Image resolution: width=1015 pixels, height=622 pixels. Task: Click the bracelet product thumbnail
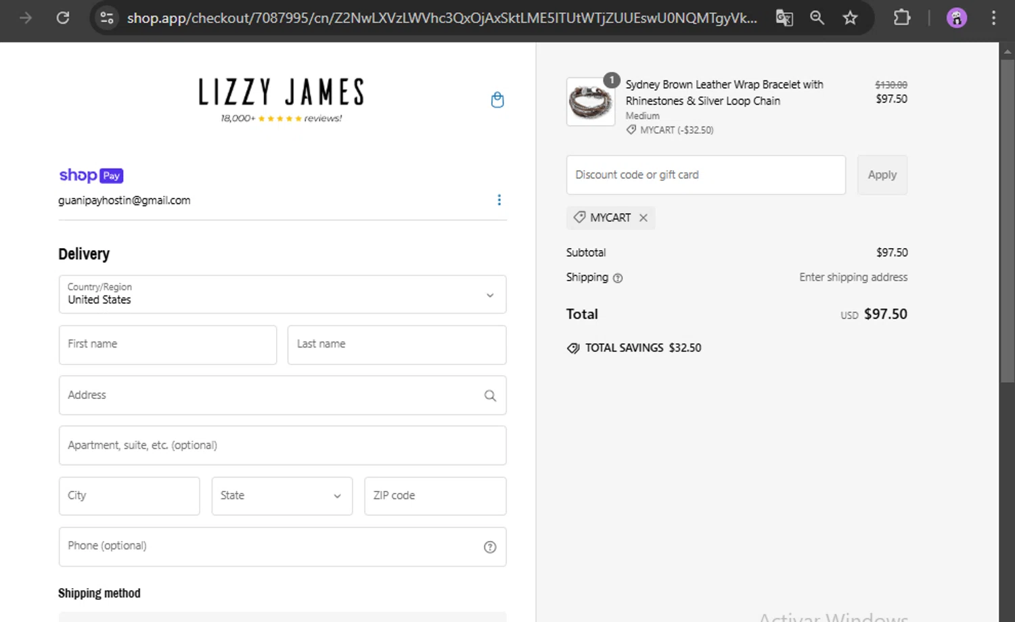pyautogui.click(x=591, y=101)
